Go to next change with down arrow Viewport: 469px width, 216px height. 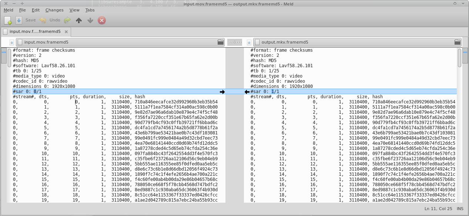tap(90, 20)
